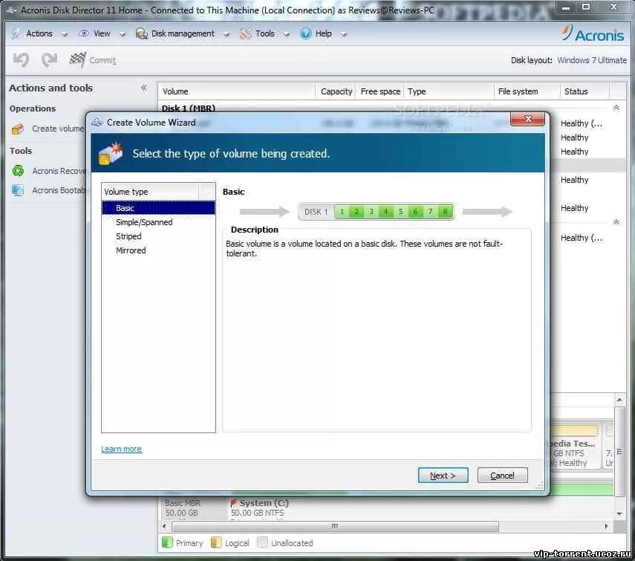Screen dimensions: 635x561
Task: Click the horizontal scrollbar right arrow
Action: pyautogui.click(x=606, y=526)
